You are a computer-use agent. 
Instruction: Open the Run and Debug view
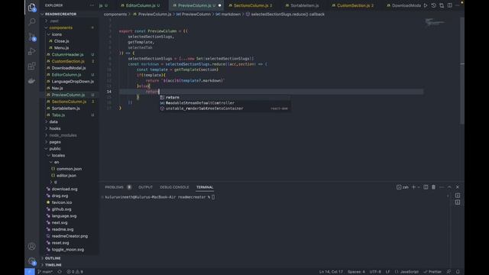click(x=32, y=51)
